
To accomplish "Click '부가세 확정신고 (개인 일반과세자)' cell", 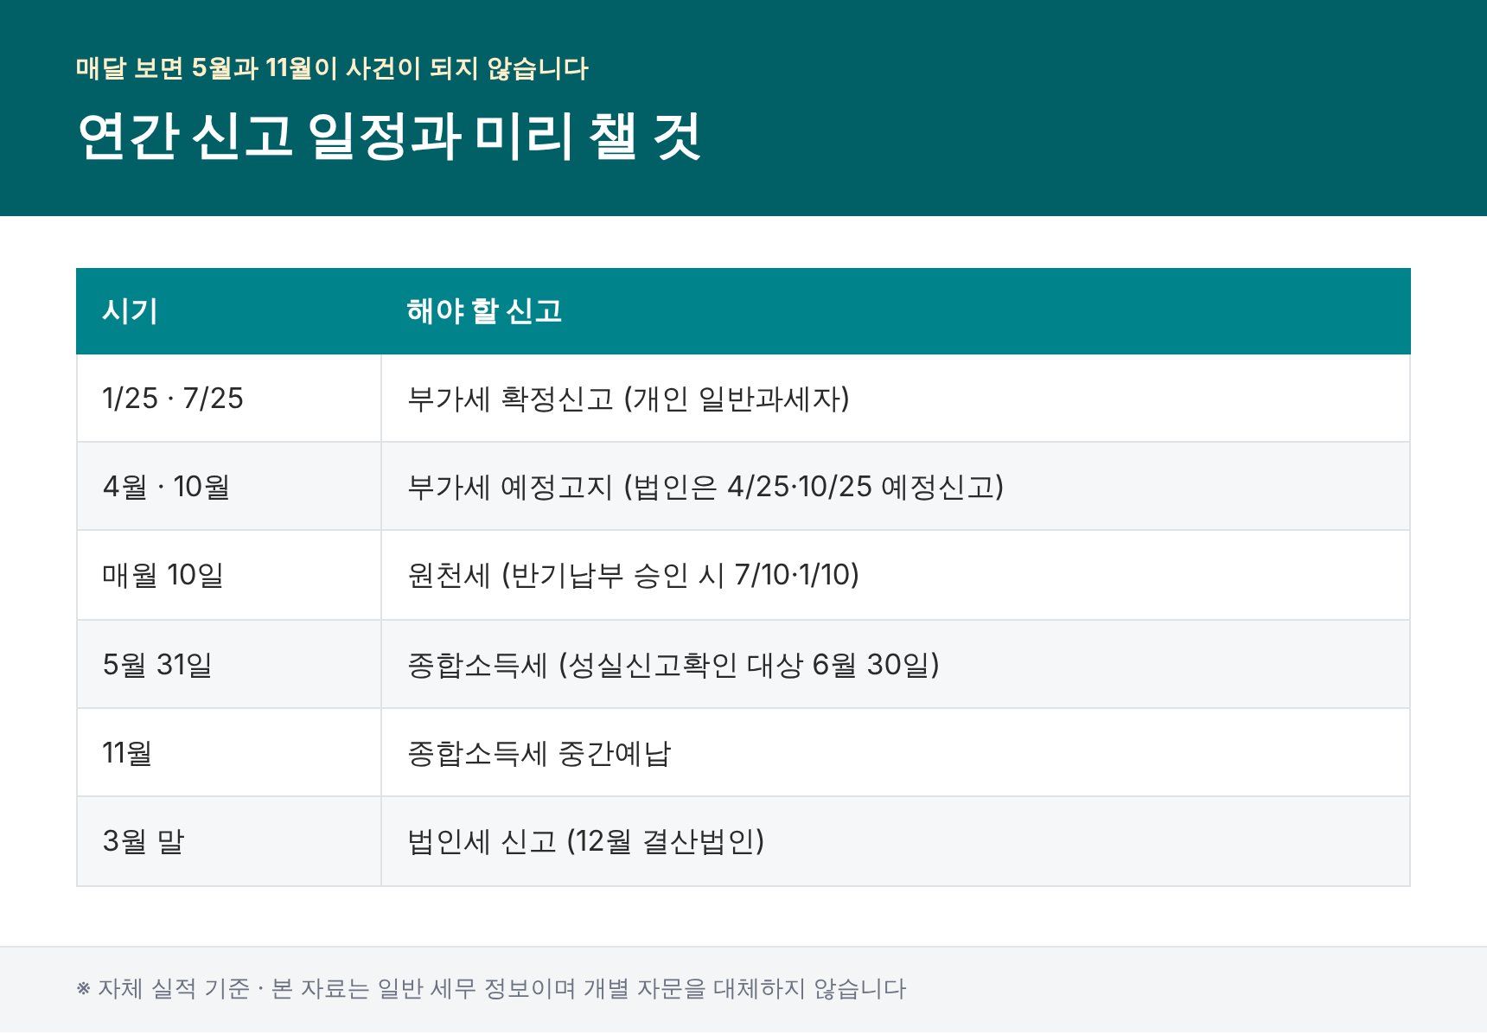I will (x=896, y=399).
